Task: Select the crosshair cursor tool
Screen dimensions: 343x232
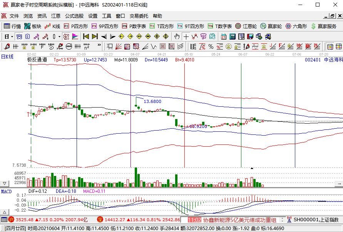Action: coord(186,36)
